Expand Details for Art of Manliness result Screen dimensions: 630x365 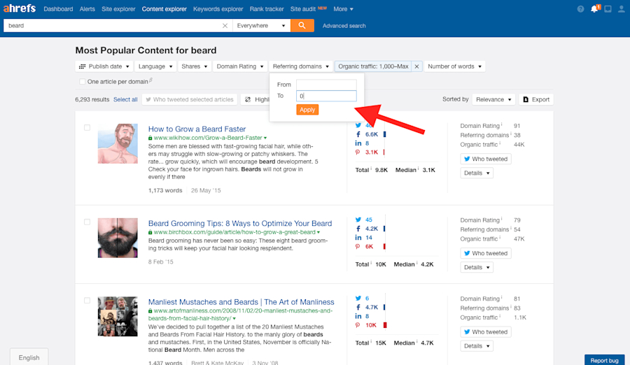click(477, 346)
